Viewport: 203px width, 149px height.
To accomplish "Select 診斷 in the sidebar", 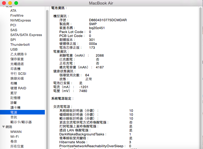I will [x=14, y=103].
